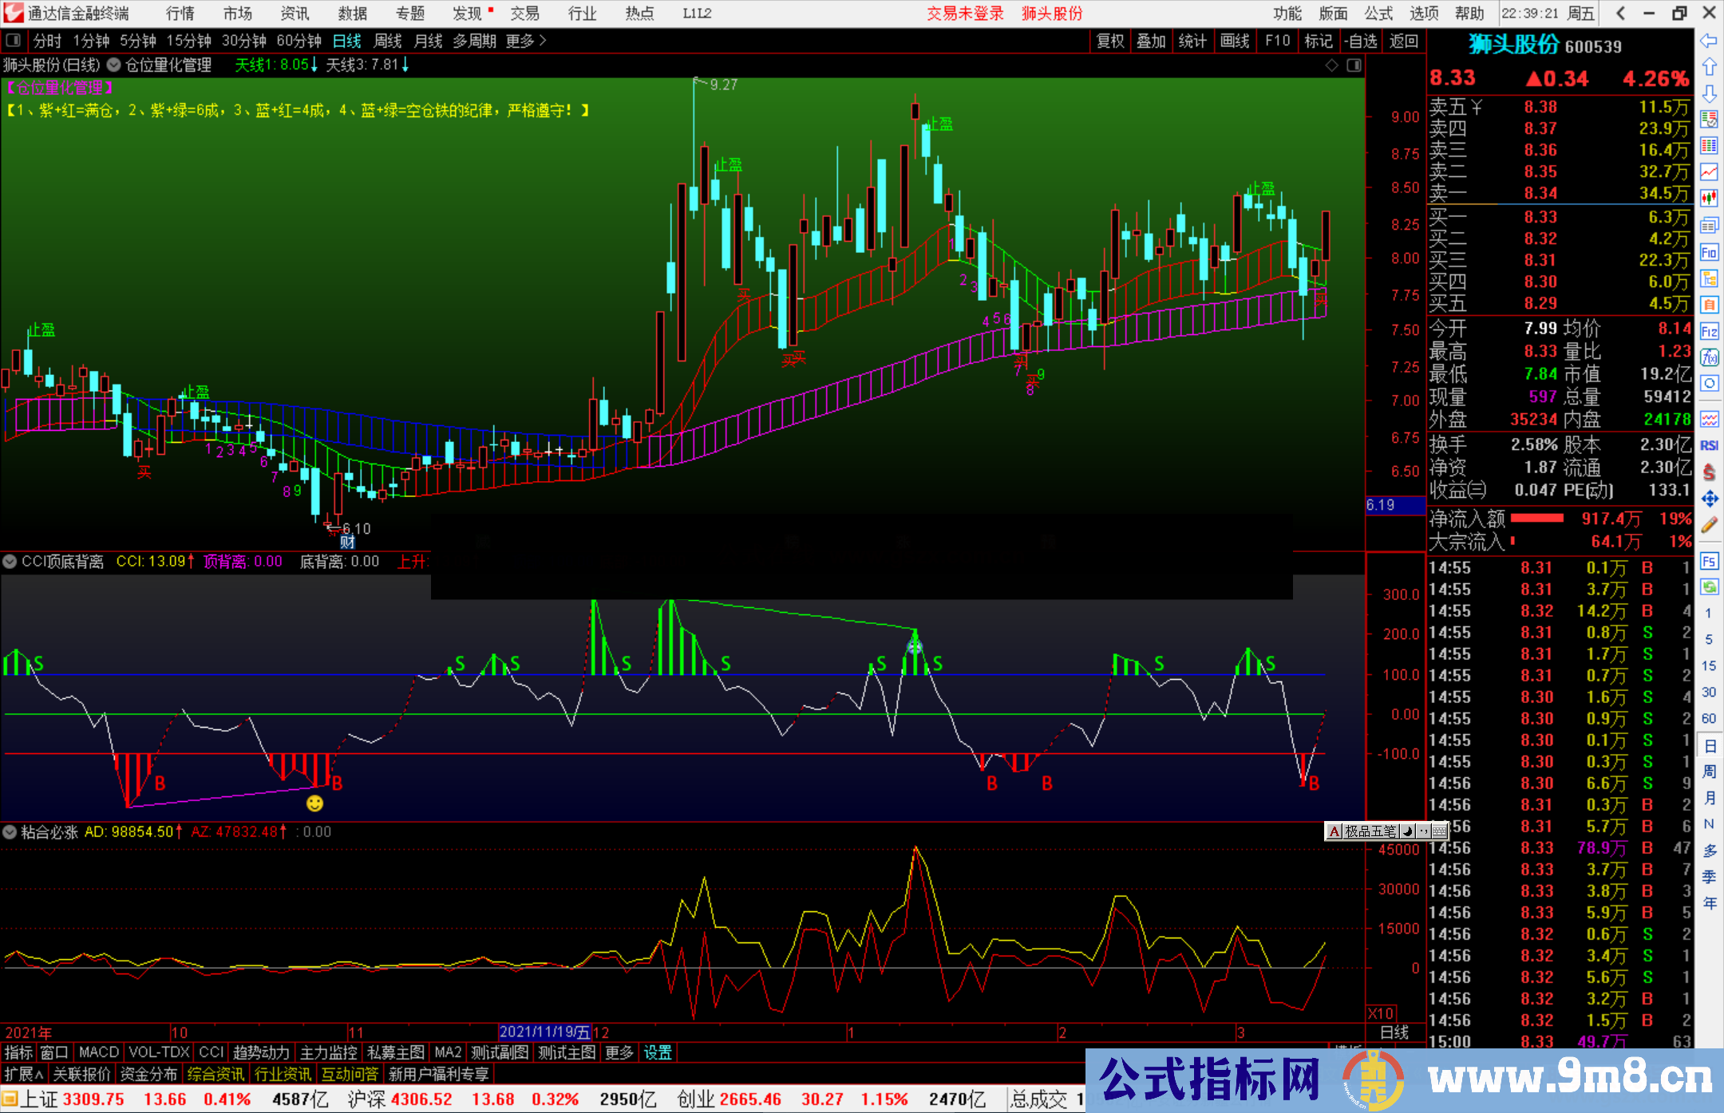Click the f(x) formula icon in sidebar
The image size is (1724, 1113).
click(1709, 357)
